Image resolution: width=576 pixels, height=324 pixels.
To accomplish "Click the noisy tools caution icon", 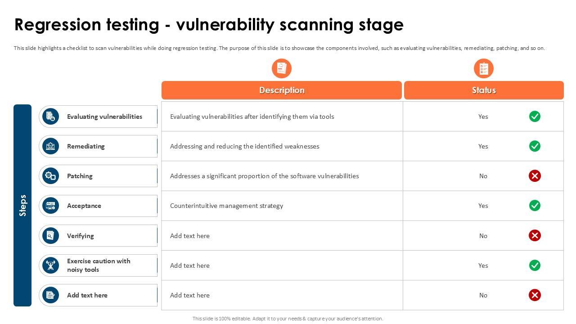I will (x=51, y=265).
